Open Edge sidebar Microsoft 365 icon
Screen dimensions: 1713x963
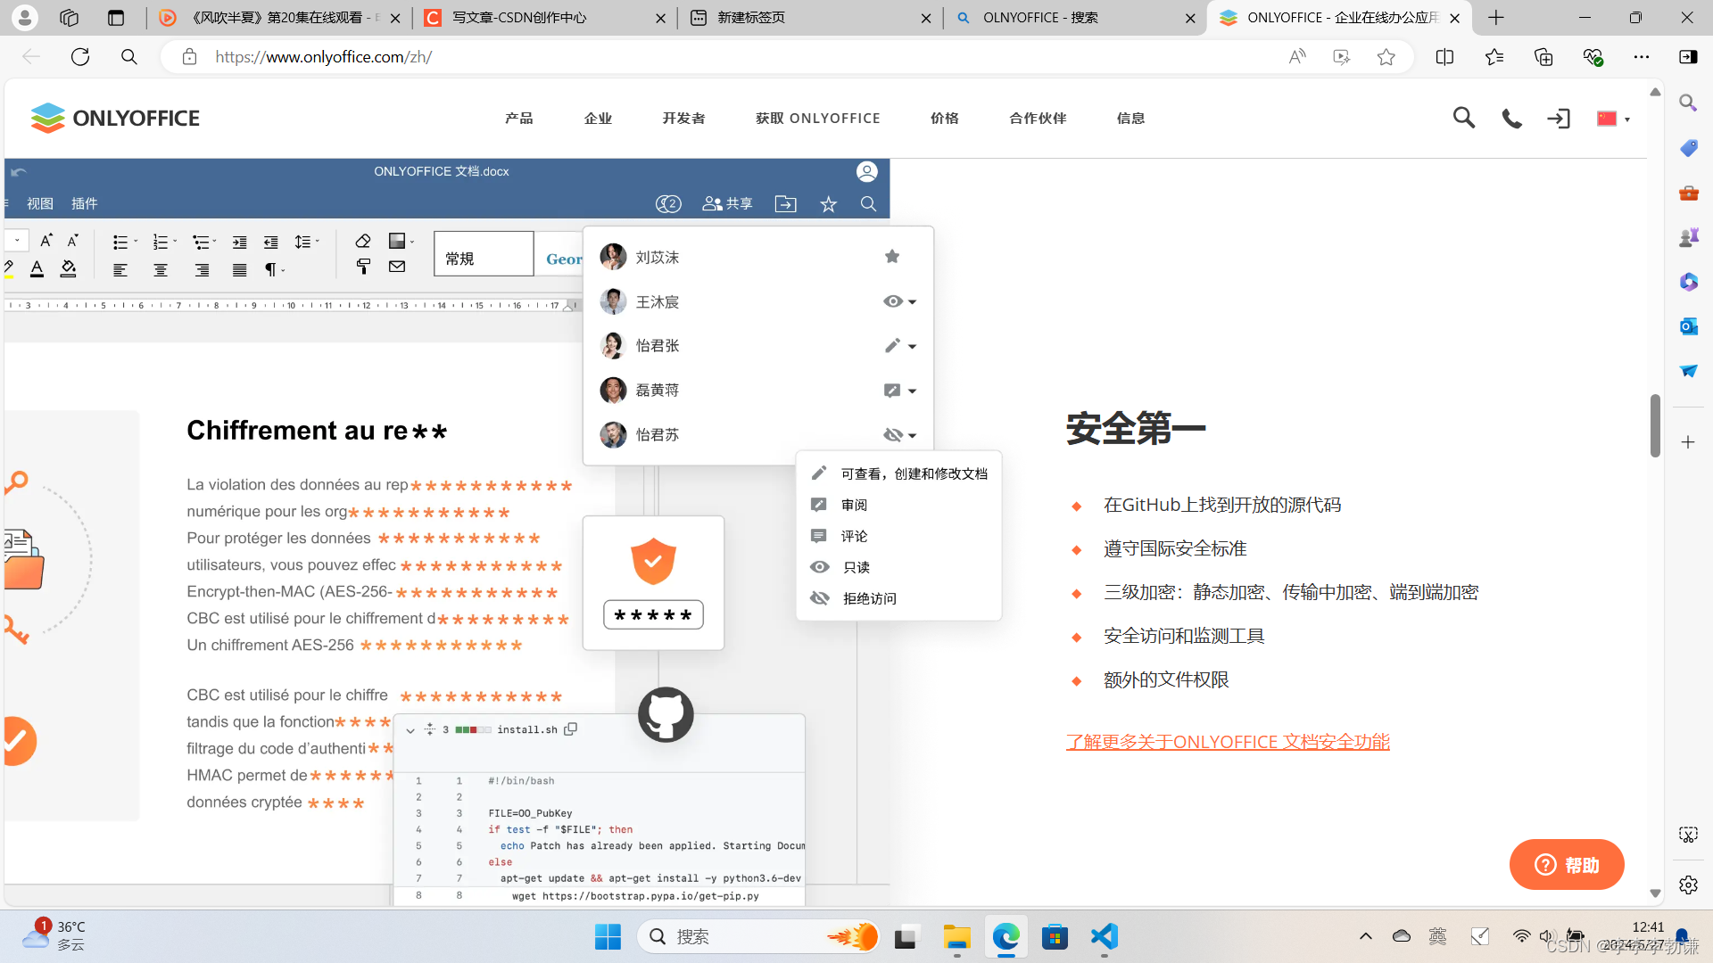[x=1688, y=282]
